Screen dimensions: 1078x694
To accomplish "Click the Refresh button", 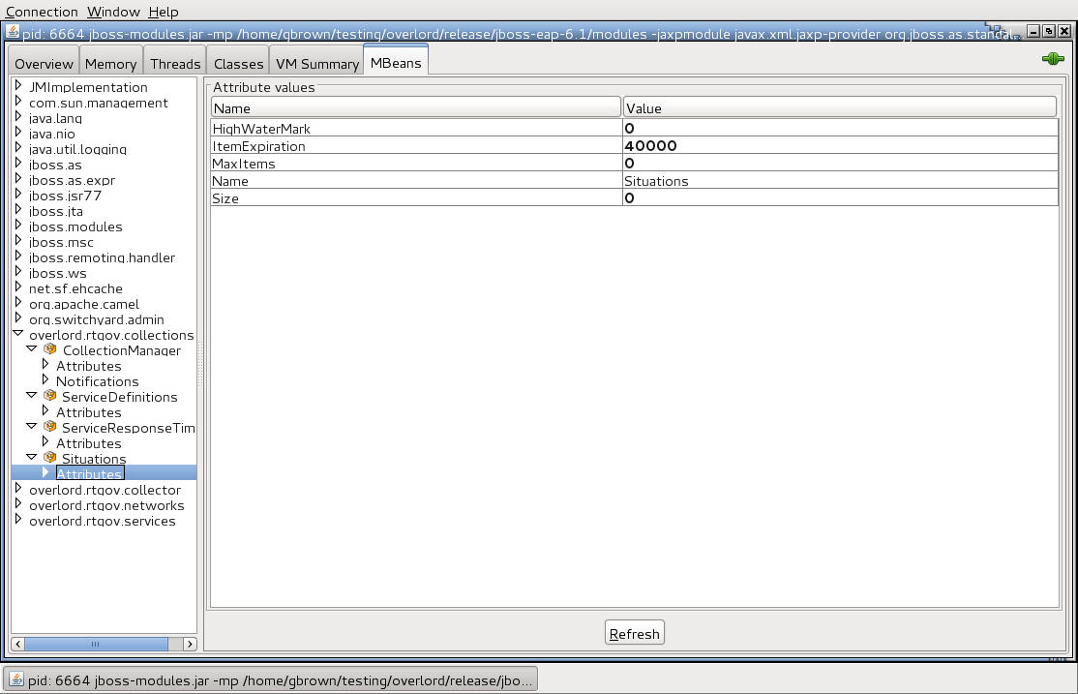I will 634,632.
